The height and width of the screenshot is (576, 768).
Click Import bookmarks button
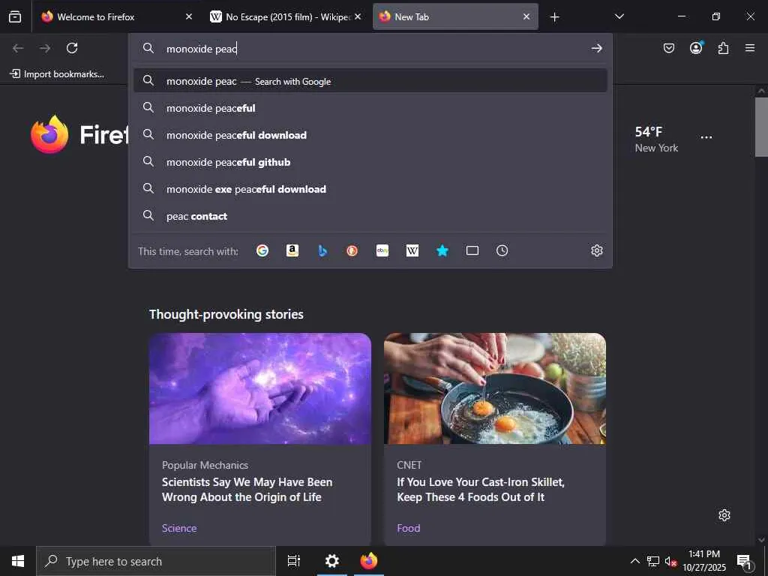pyautogui.click(x=58, y=74)
